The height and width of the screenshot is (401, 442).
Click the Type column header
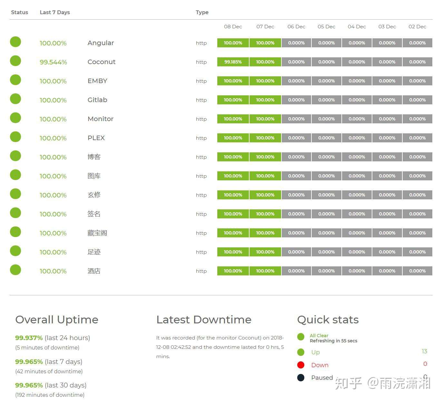202,12
